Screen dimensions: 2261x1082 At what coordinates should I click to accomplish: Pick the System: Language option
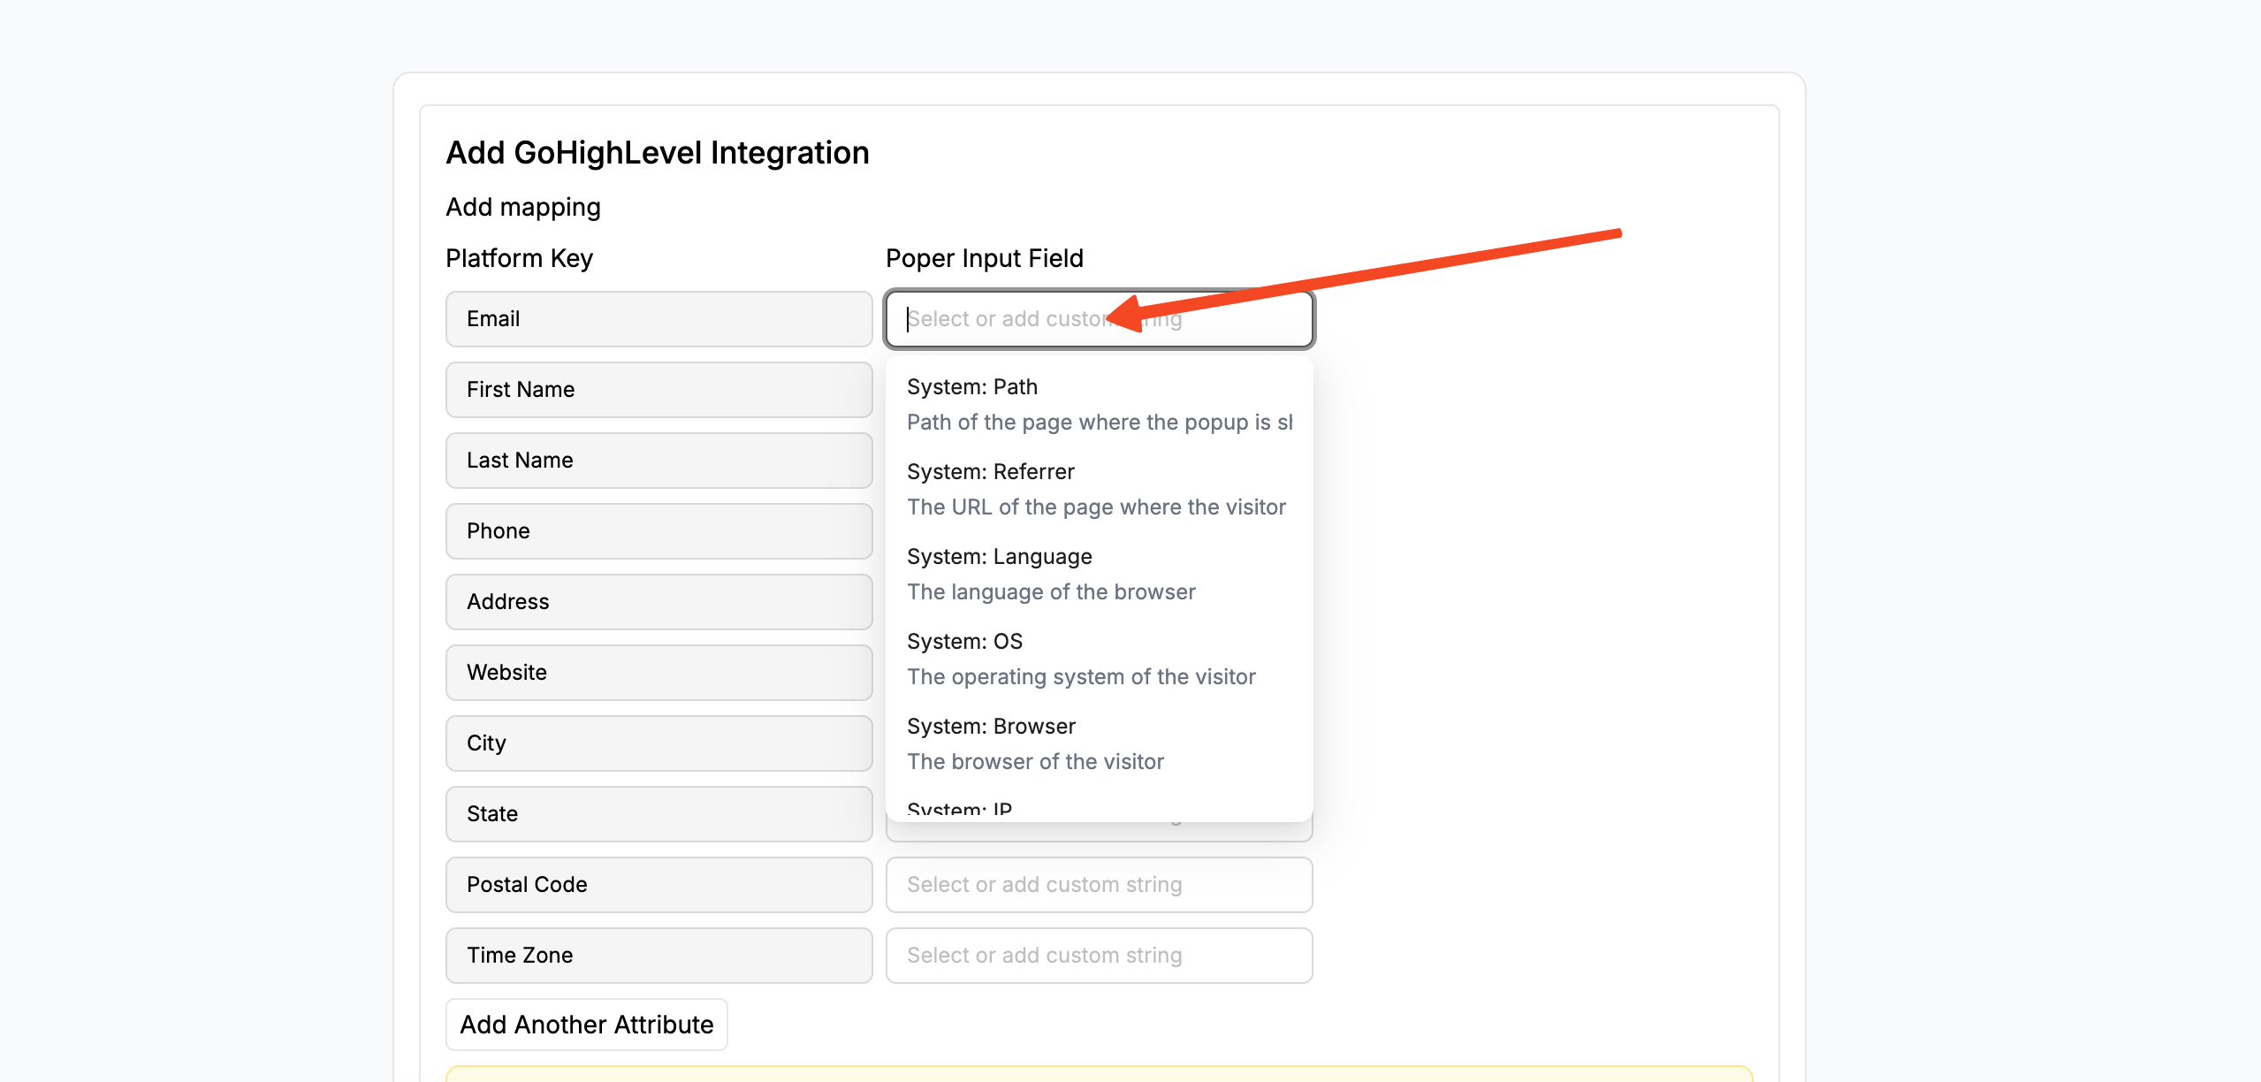point(1100,574)
